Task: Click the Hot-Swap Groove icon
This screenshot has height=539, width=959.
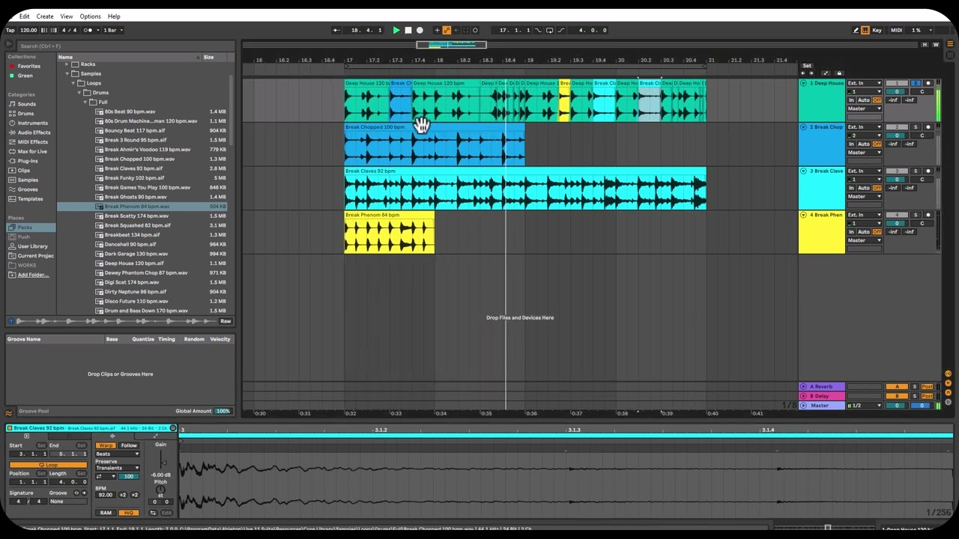Action: tap(76, 493)
